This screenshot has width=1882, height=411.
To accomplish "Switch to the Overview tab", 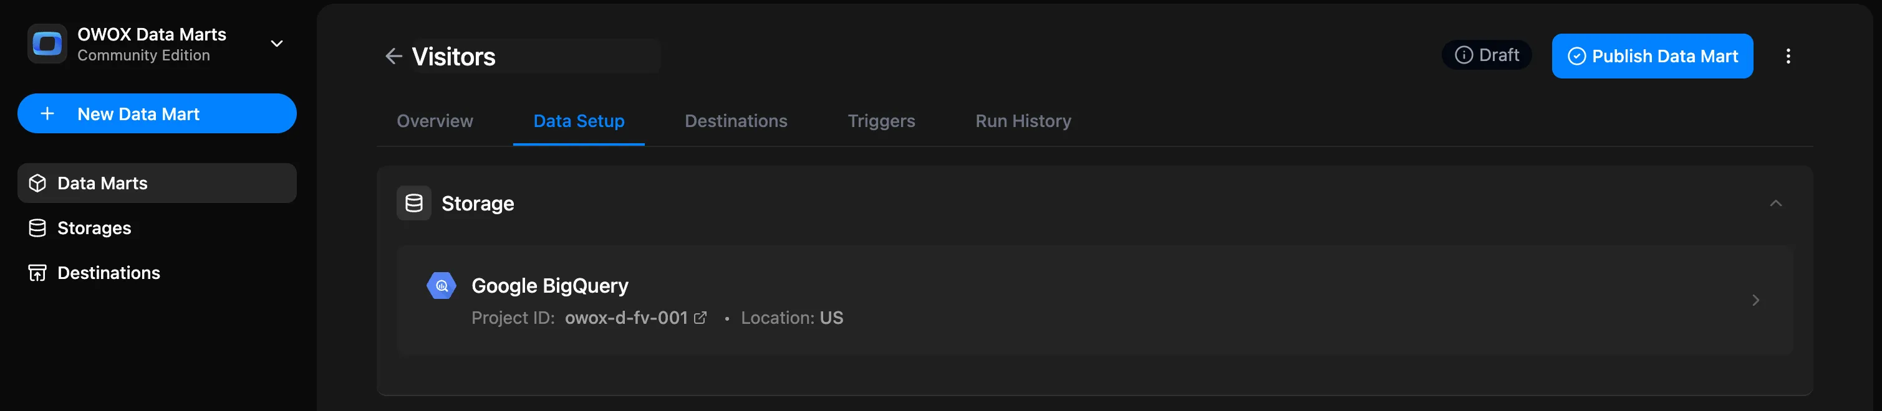I will pos(435,121).
